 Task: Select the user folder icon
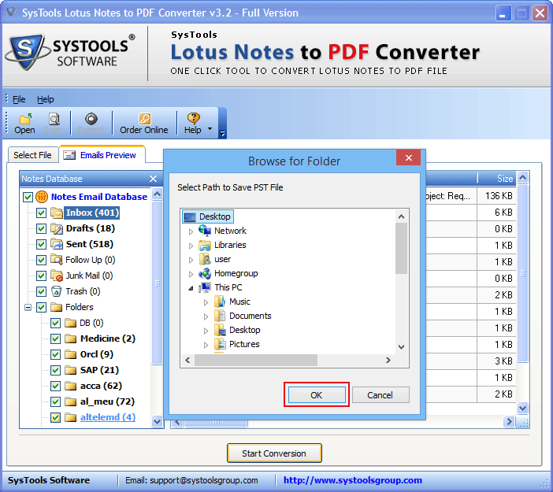205,259
